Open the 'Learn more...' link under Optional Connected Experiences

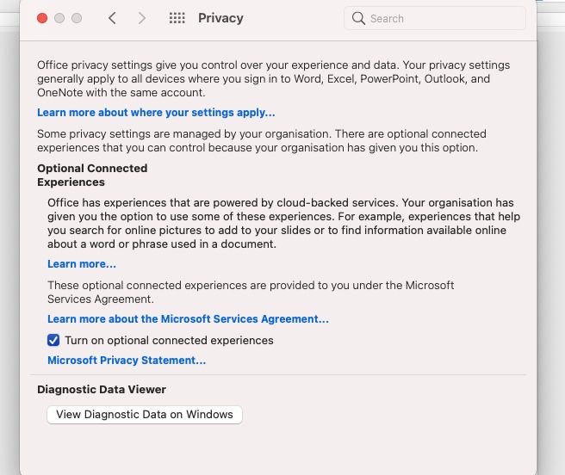82,264
